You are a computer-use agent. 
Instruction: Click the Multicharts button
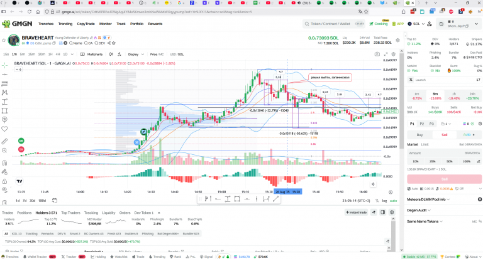click(x=91, y=55)
